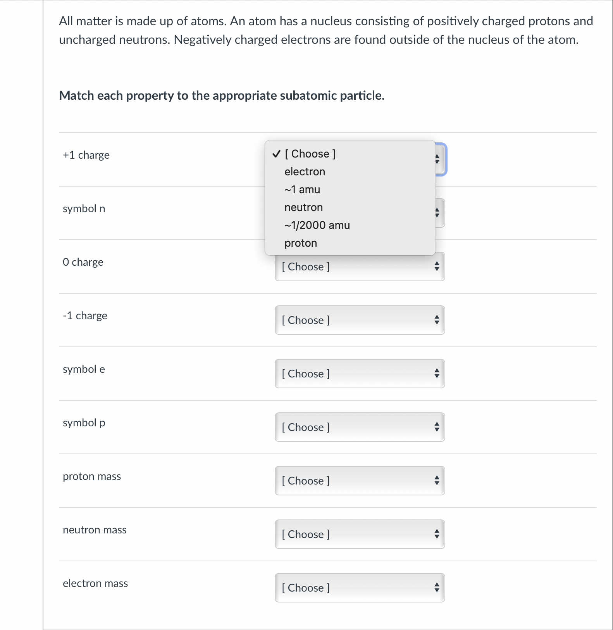Expand the symbol e dropdown
This screenshot has width=613, height=630.
[360, 374]
